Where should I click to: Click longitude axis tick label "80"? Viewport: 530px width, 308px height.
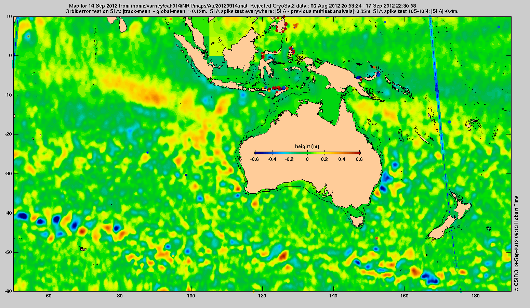pyautogui.click(x=120, y=296)
